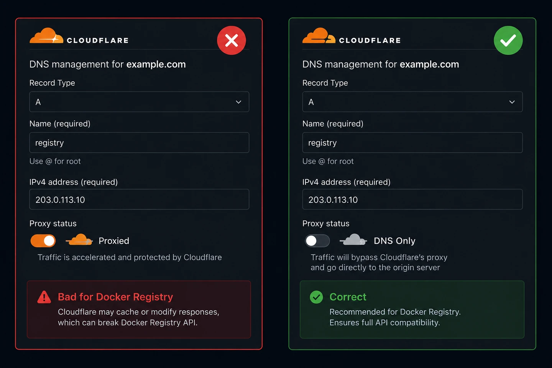552x368 pixels.
Task: Click the gray cloud icon beside DNS Only
Action: click(x=353, y=240)
